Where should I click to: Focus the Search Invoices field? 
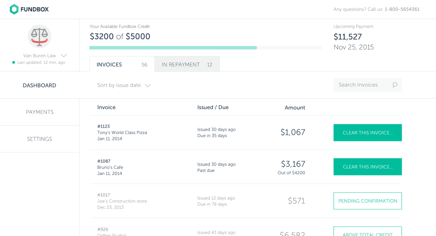[x=367, y=85]
